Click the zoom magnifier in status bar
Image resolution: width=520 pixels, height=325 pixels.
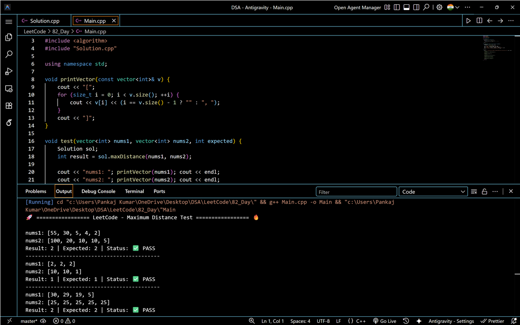point(252,321)
